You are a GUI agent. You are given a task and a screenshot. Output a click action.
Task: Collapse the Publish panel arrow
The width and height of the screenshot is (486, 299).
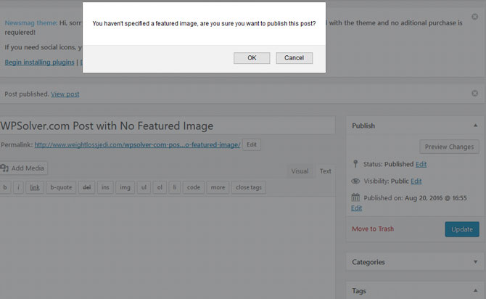point(475,126)
